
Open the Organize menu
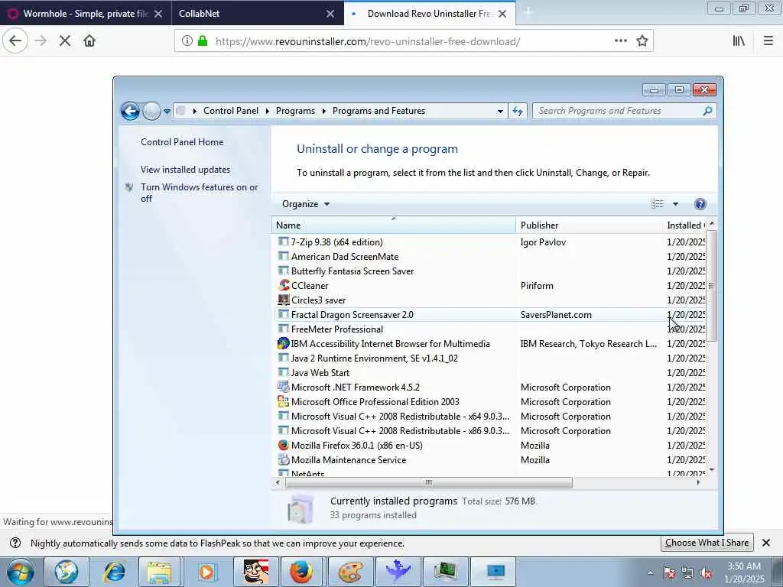pos(306,203)
